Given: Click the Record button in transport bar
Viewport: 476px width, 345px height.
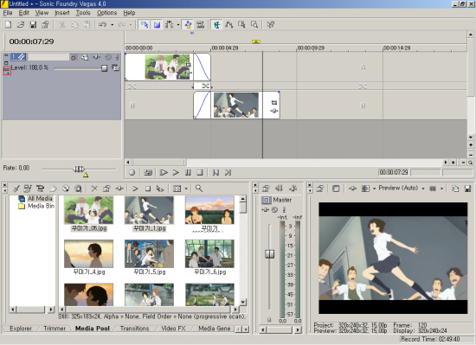Looking at the screenshot, I should [x=132, y=173].
